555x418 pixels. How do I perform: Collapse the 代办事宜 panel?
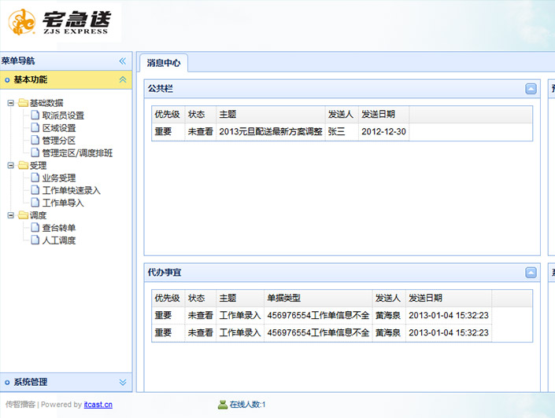point(531,273)
